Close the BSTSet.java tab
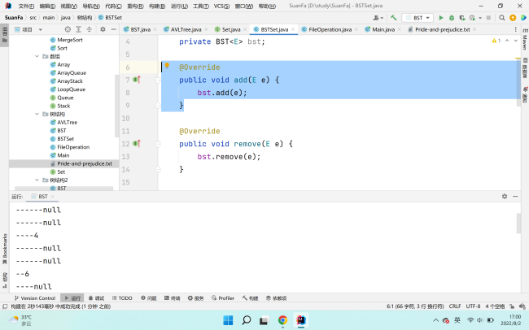 point(293,29)
